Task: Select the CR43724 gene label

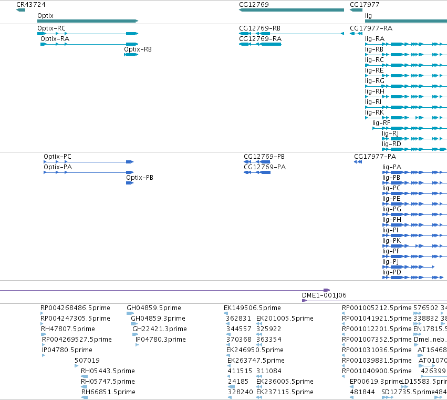Action: pyautogui.click(x=31, y=5)
